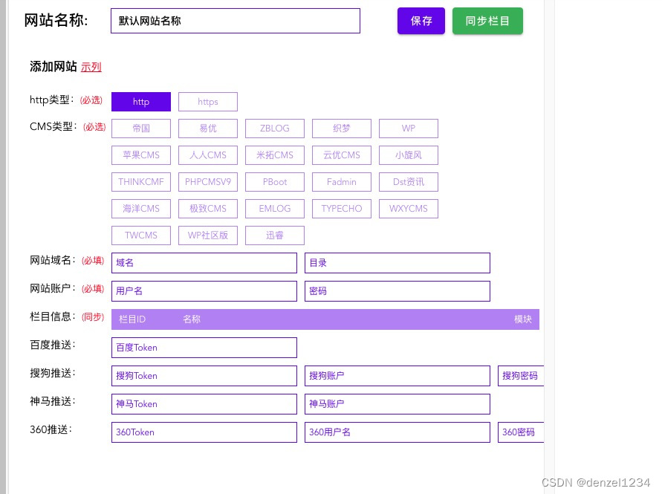This screenshot has height=494, width=662.
Task: Focus the 百度Token input field
Action: click(204, 348)
